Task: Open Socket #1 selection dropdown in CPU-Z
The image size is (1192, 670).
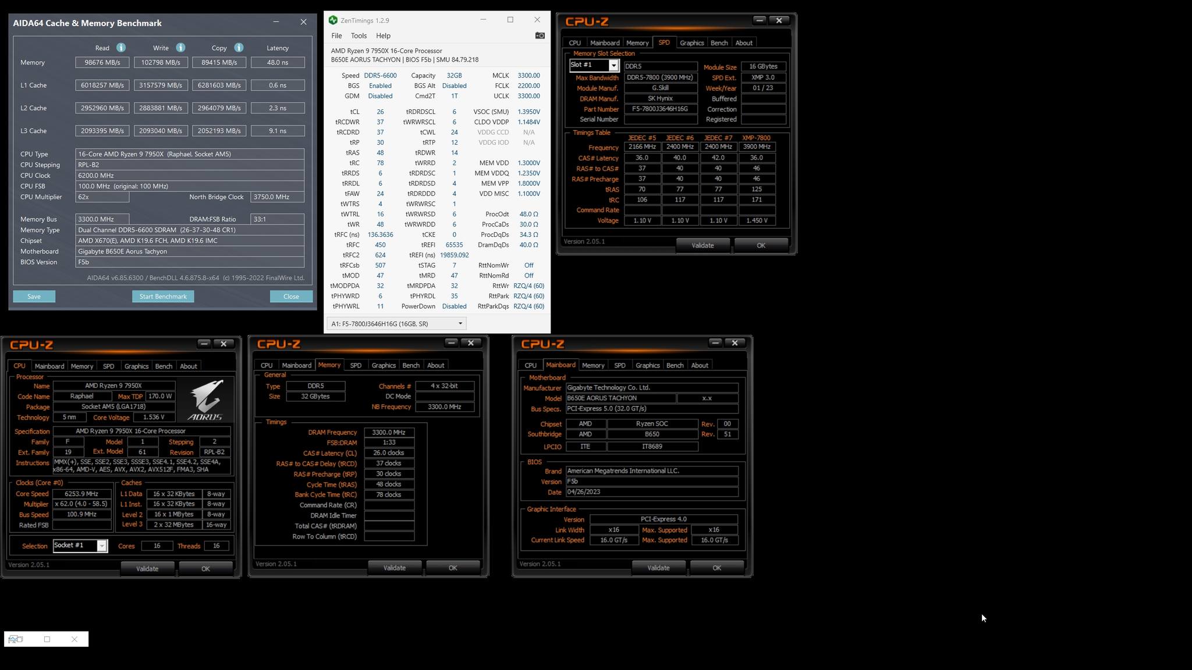Action: pos(102,546)
